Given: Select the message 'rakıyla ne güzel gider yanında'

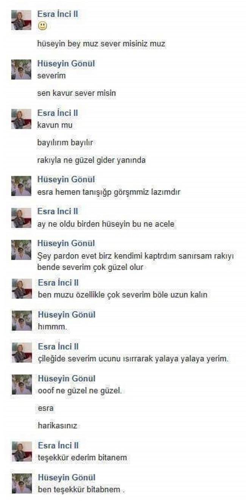Looking at the screenshot, I should (92, 160).
